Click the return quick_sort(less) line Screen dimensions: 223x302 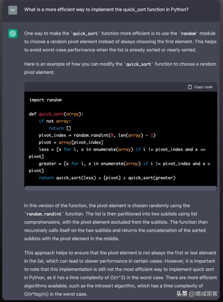tap(107, 178)
